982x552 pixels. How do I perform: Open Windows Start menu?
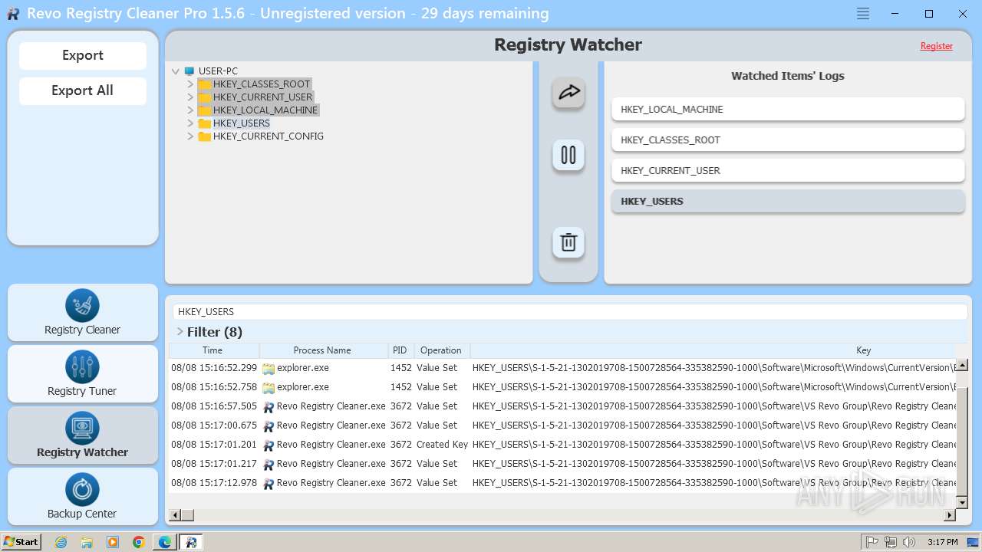21,542
